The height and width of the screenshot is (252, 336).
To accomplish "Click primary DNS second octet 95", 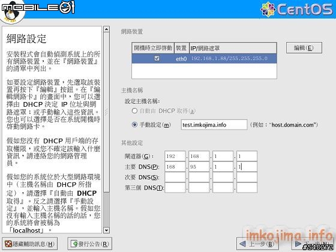I will [199, 167].
